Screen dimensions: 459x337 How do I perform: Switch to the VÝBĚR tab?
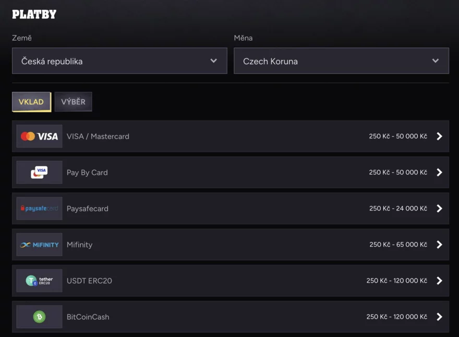[73, 102]
